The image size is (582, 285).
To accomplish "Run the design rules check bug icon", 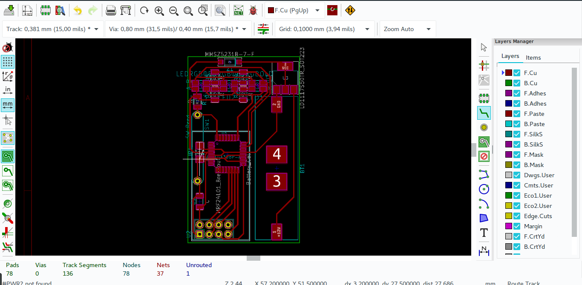I will point(253,10).
